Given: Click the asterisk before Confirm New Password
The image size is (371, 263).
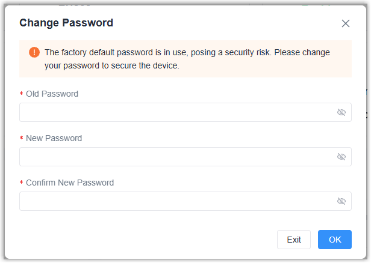Looking at the screenshot, I should coord(22,183).
